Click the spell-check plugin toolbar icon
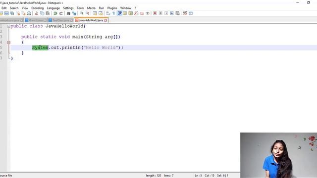 pos(185,13)
